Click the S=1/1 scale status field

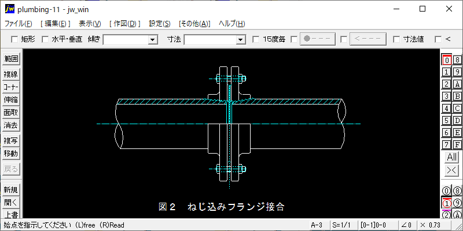(341, 225)
